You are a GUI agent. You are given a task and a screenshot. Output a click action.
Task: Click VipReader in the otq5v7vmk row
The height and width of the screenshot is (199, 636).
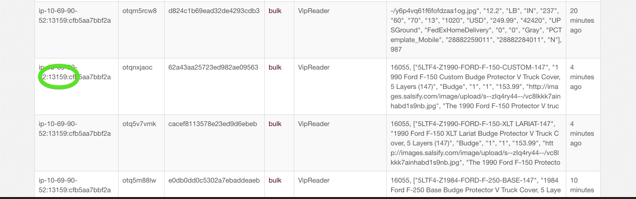point(314,124)
